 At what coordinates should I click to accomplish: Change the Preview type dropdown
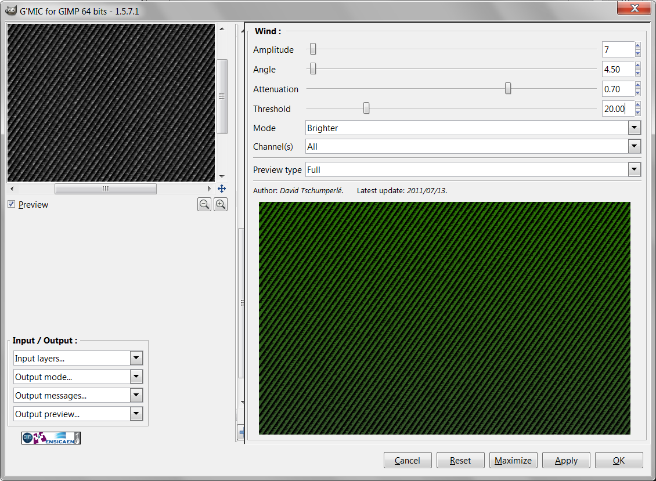click(x=634, y=169)
